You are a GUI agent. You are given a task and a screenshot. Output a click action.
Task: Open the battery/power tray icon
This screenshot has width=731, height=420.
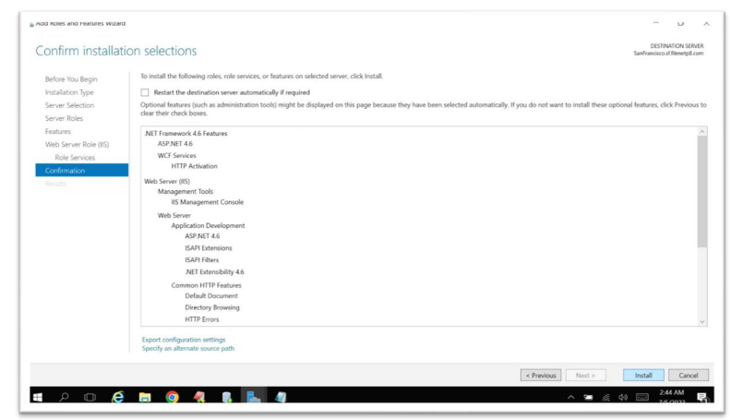[588, 397]
